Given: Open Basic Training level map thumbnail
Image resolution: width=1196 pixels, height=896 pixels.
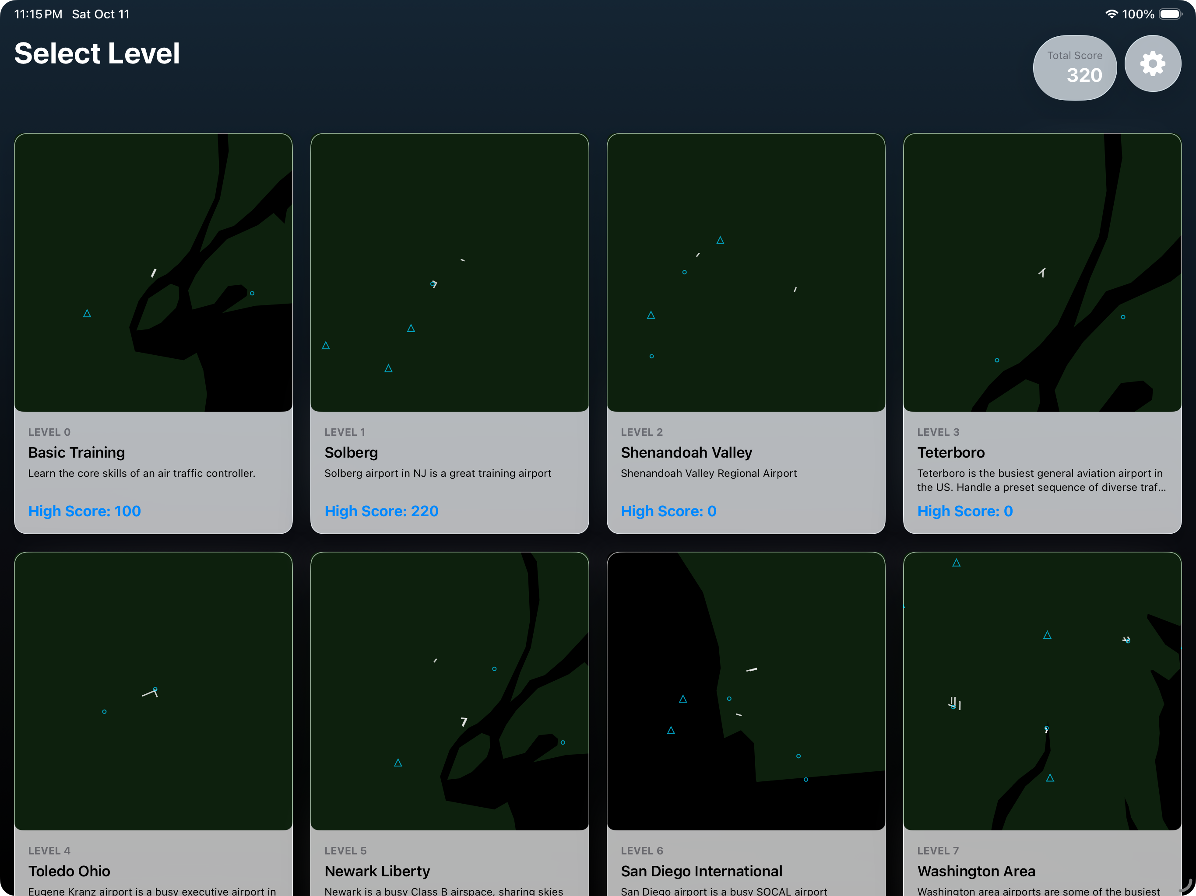Looking at the screenshot, I should click(153, 273).
